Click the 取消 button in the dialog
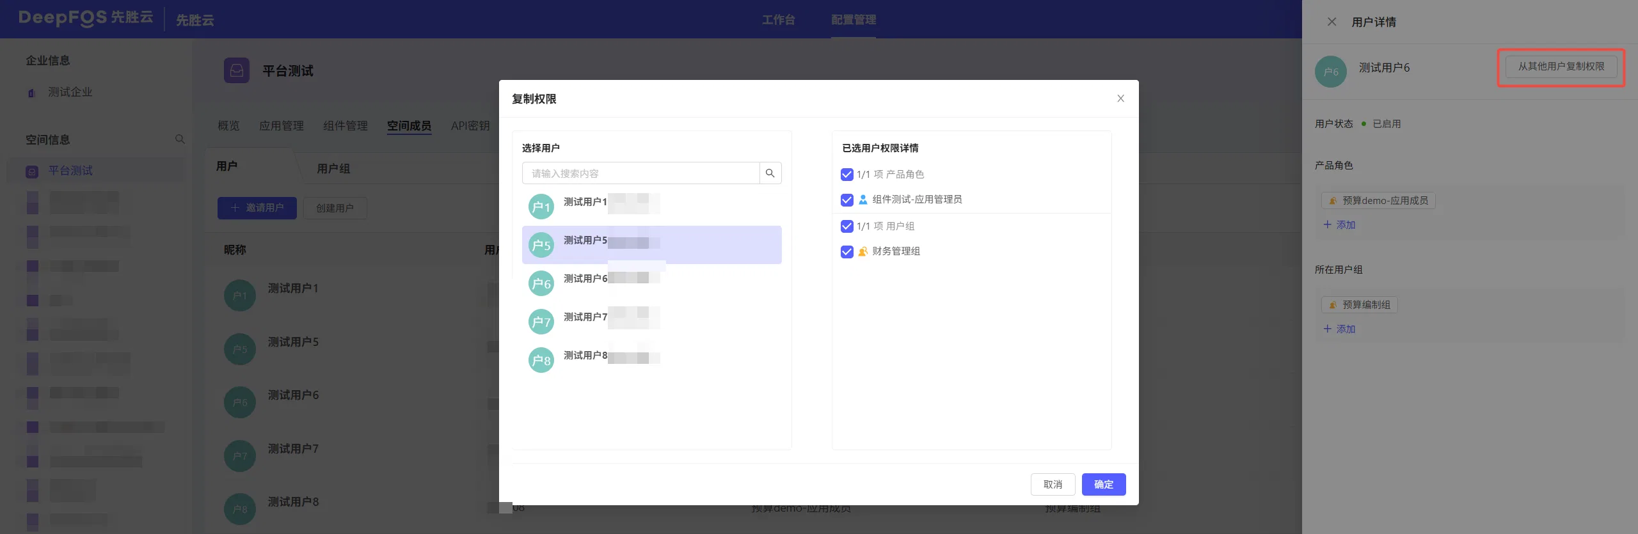The height and width of the screenshot is (534, 1638). (1053, 484)
